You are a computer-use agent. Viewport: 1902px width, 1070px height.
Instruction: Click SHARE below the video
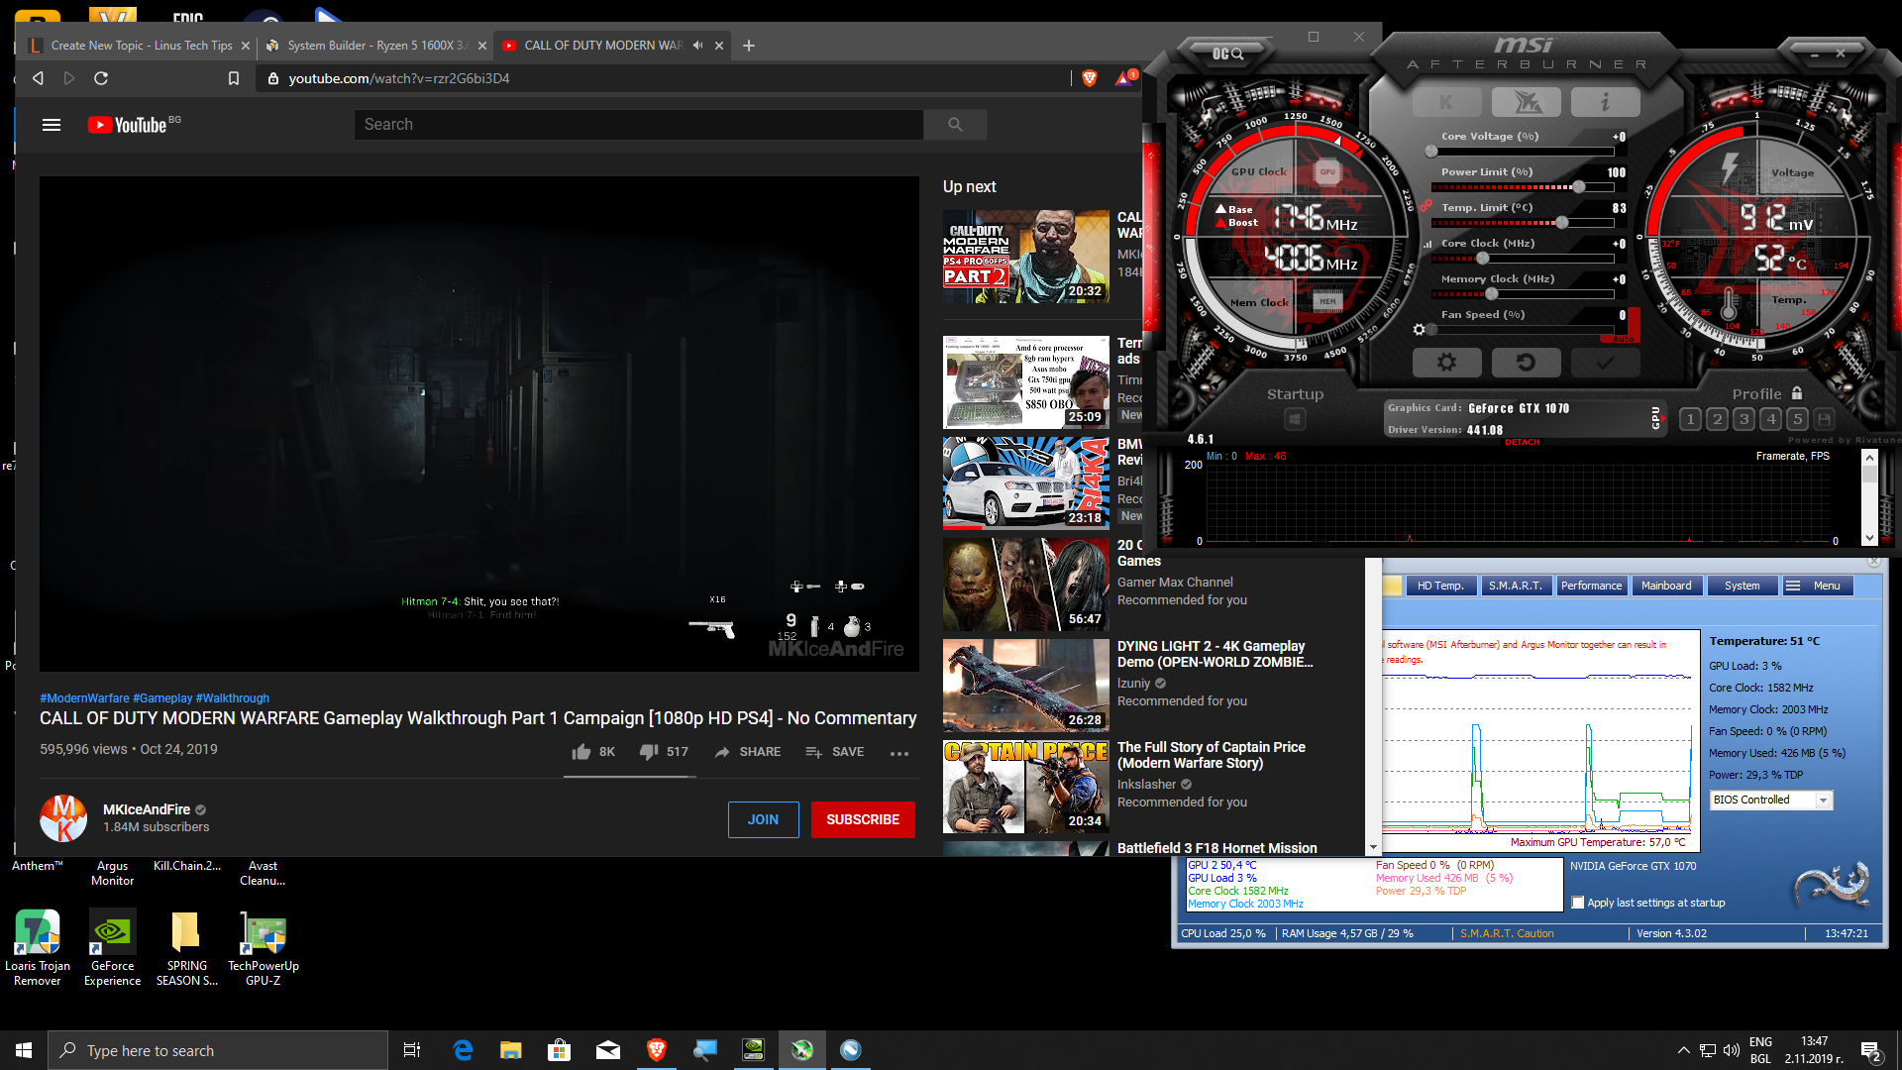pos(747,752)
